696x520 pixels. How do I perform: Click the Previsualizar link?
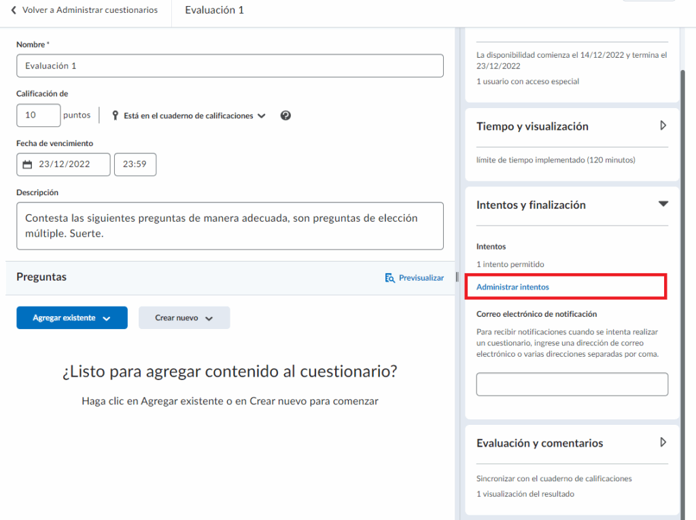(x=421, y=278)
